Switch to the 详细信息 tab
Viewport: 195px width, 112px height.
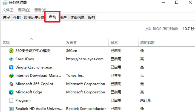77,17
